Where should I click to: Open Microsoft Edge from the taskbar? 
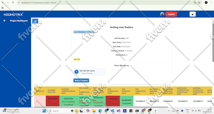click(100, 111)
